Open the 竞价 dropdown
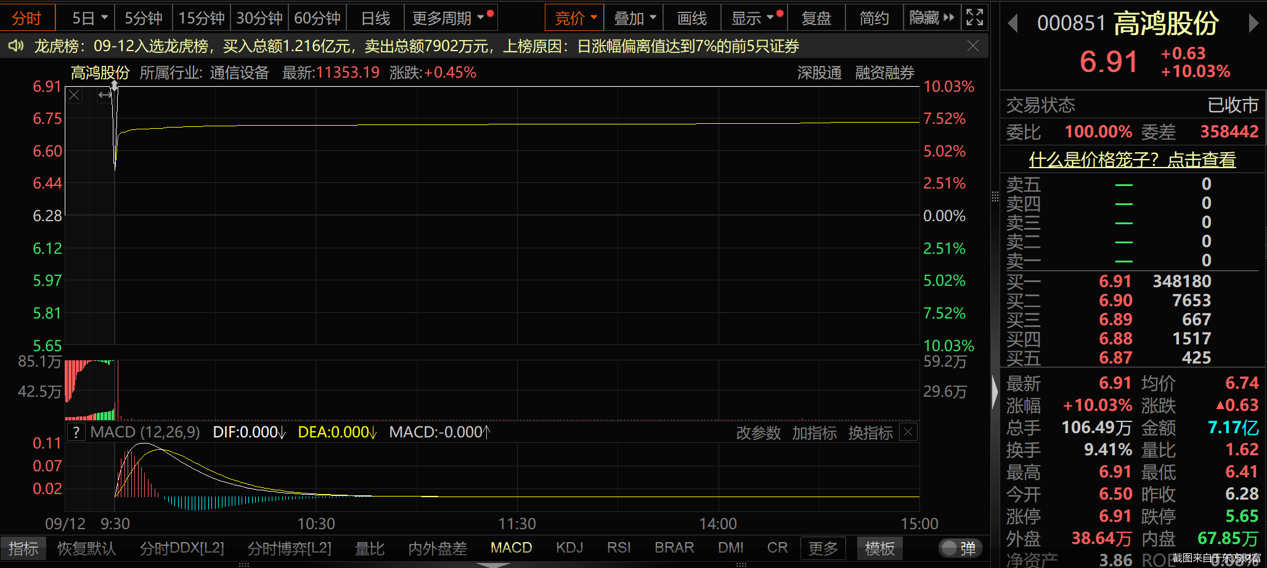The height and width of the screenshot is (568, 1267). [x=574, y=18]
